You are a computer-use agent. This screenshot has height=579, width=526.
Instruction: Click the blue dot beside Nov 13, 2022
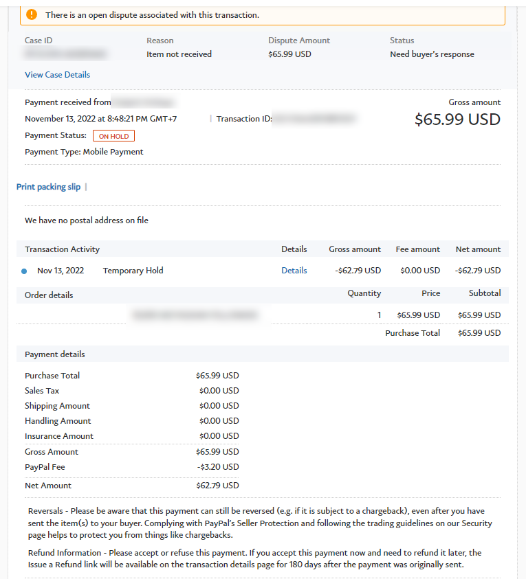(24, 271)
